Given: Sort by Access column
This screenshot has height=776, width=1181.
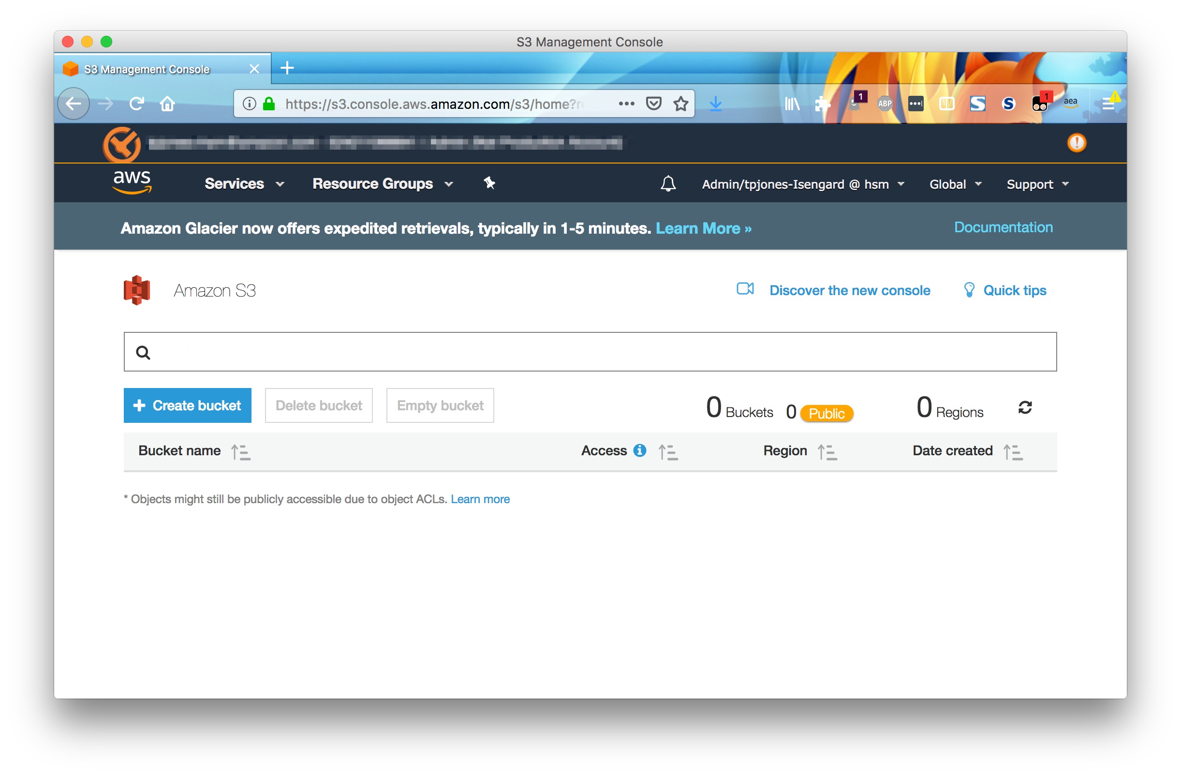Looking at the screenshot, I should tap(668, 452).
